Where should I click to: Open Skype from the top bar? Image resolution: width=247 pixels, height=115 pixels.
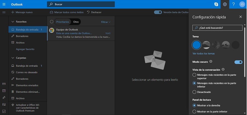point(216,4)
